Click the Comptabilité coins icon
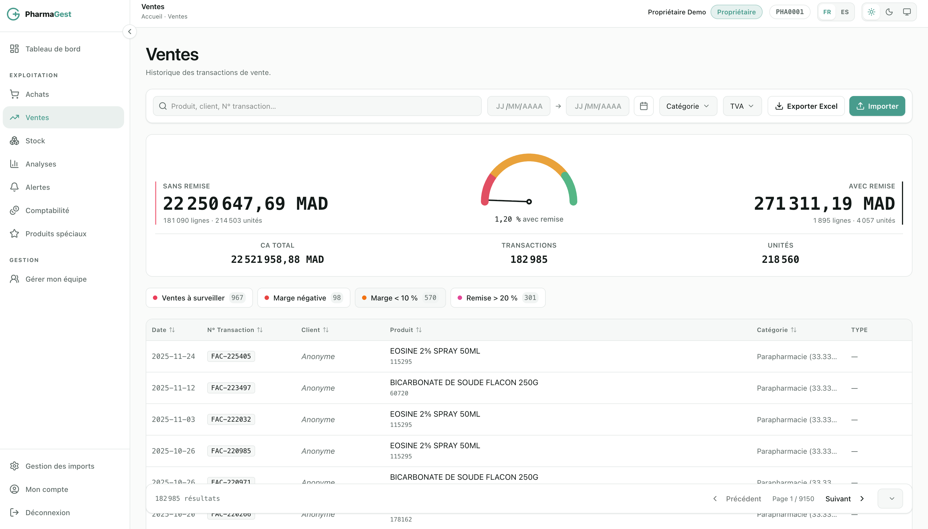Screen dimensions: 928x529 coord(15,210)
